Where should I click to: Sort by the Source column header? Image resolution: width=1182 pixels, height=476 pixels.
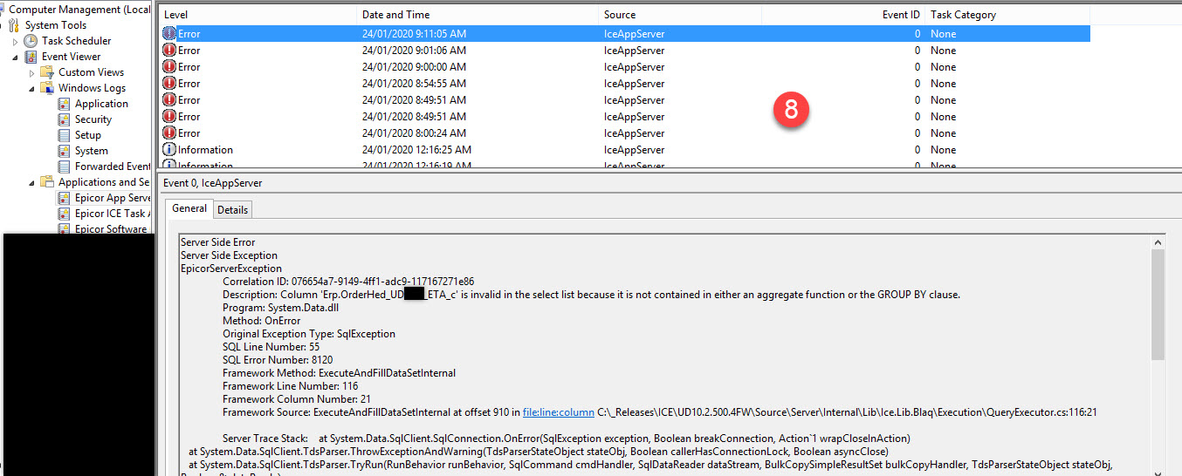pos(680,15)
